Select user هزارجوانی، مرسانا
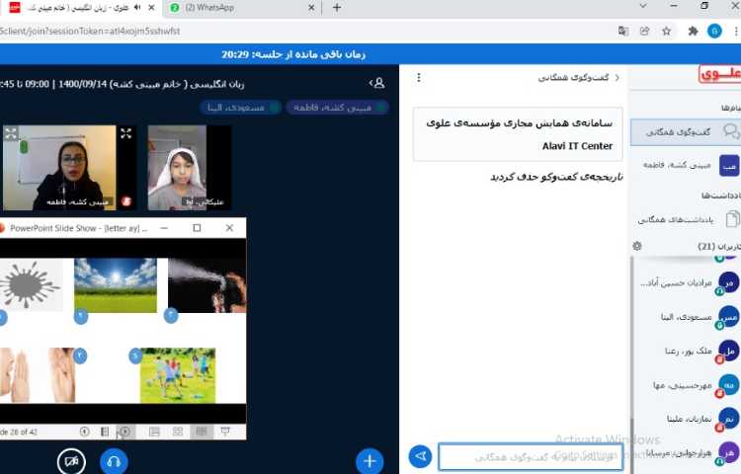The height and width of the screenshot is (474, 741). click(x=687, y=452)
